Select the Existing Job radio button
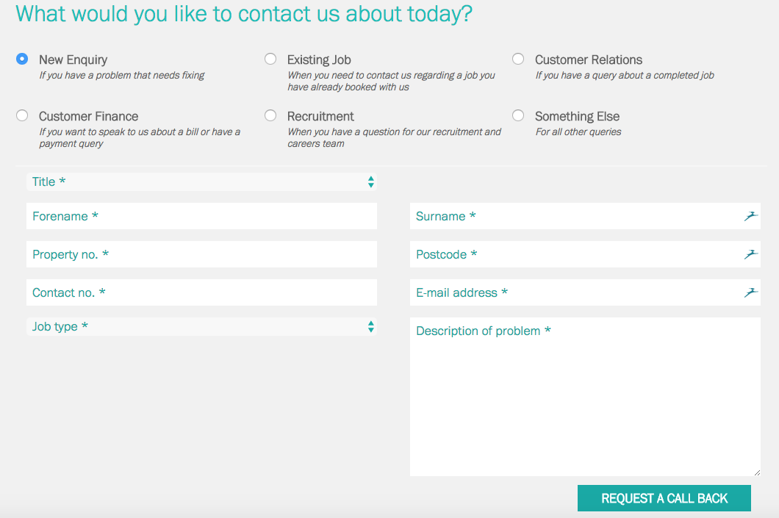The image size is (779, 518). tap(270, 59)
